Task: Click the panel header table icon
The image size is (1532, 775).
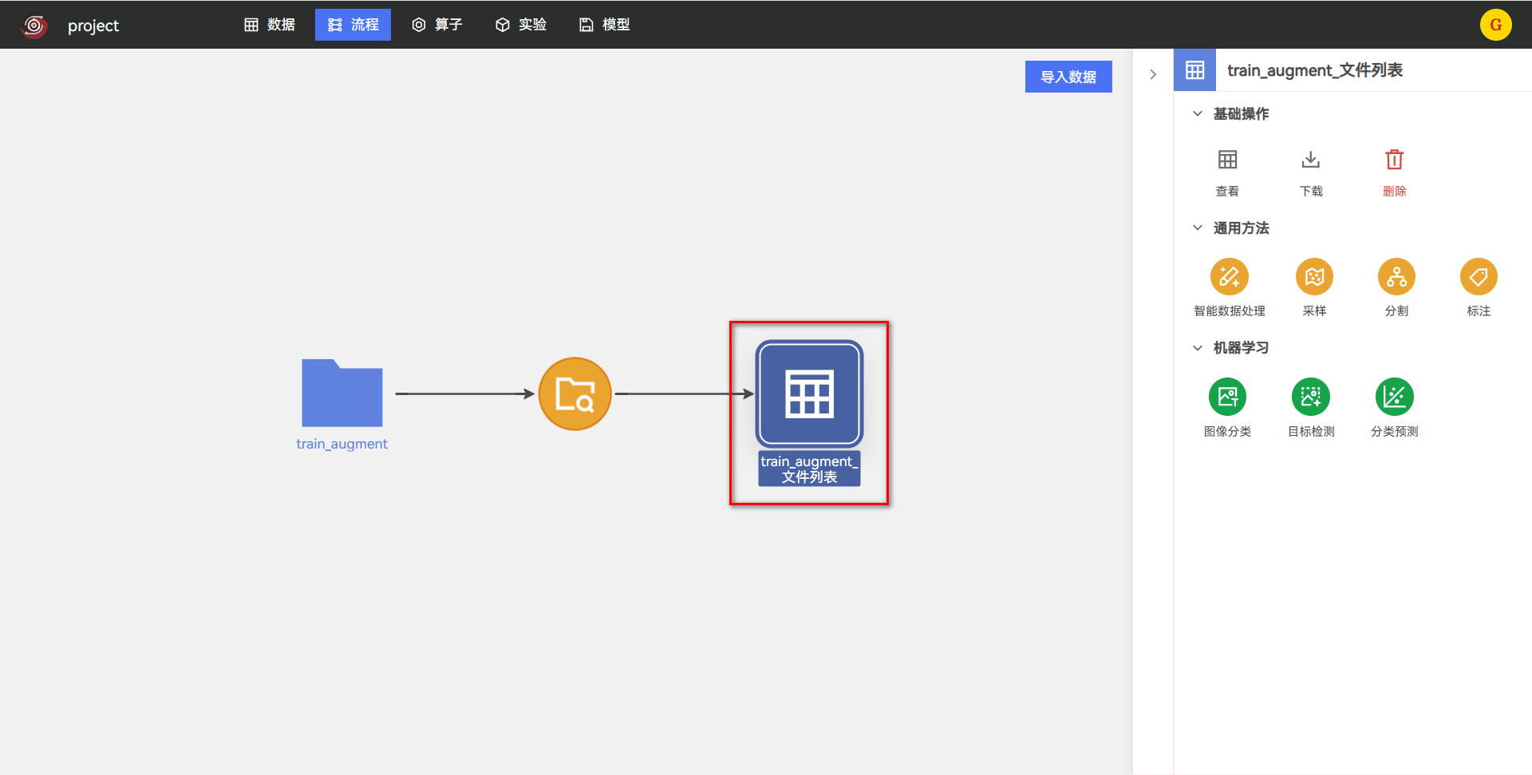Action: (1194, 70)
